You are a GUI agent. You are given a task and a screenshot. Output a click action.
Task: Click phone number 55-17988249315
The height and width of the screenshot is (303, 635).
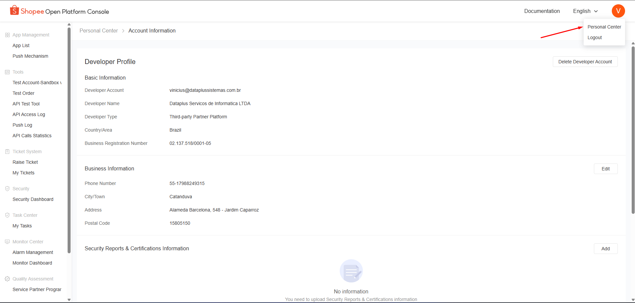coord(187,183)
